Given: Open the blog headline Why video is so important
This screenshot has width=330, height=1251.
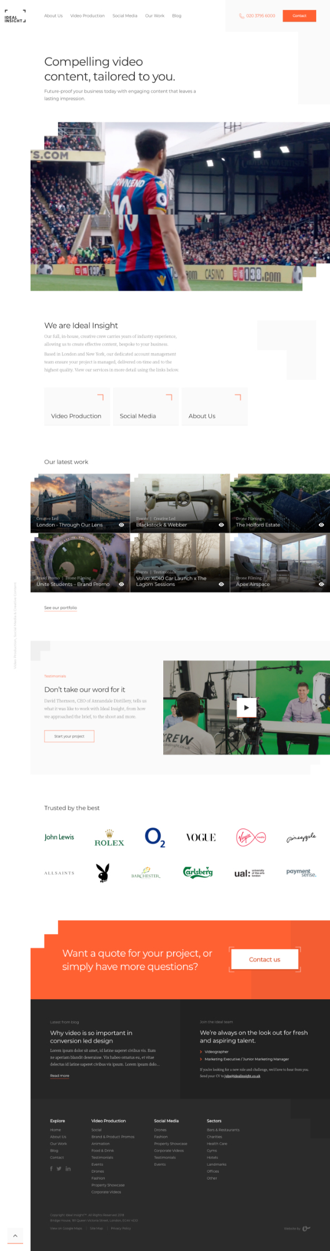Looking at the screenshot, I should coord(91,1036).
